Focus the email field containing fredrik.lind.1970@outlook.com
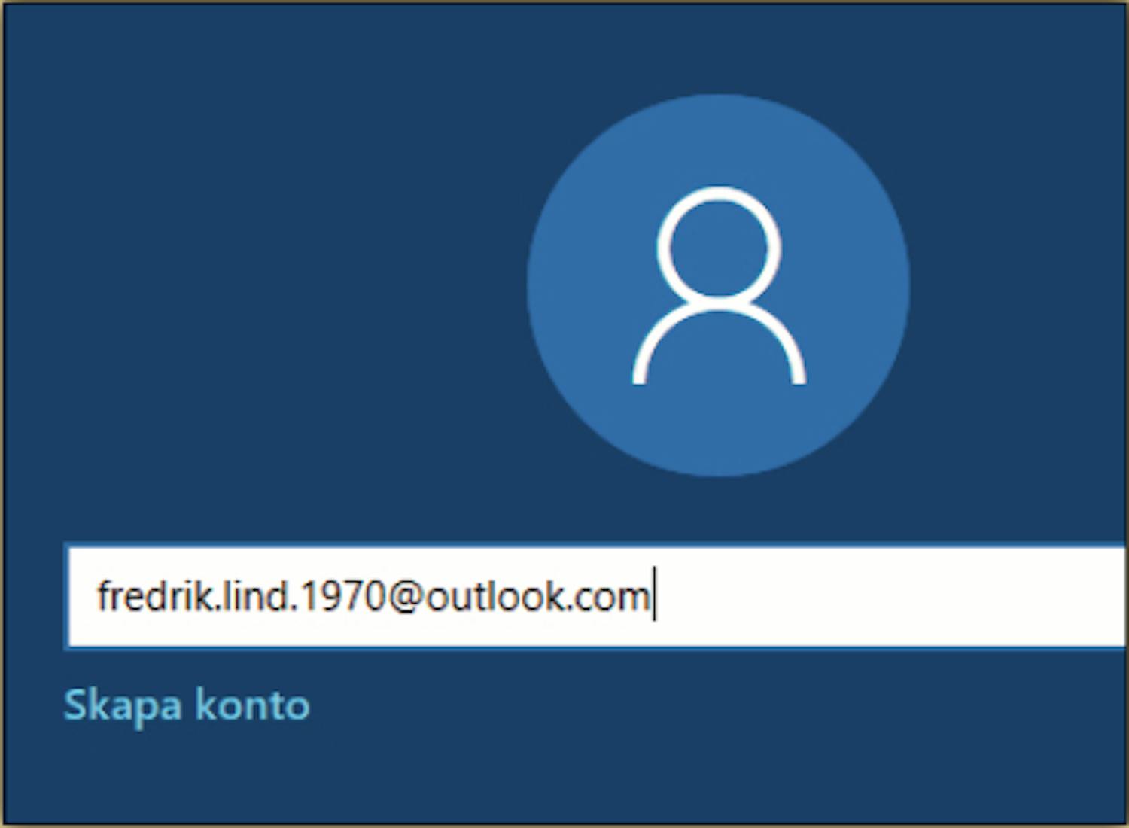1129x828 pixels. 596,596
